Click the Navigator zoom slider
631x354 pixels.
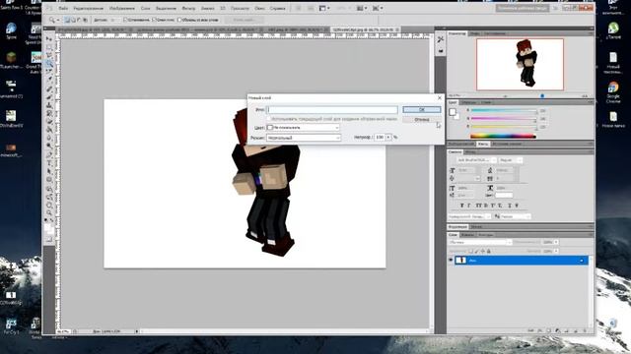[542, 96]
